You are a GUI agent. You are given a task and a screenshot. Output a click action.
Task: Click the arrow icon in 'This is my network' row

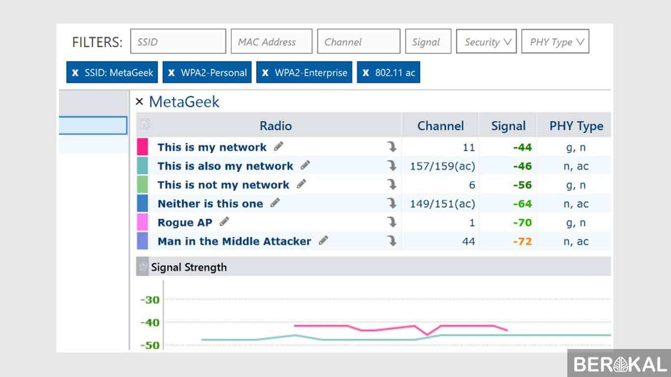coord(391,147)
